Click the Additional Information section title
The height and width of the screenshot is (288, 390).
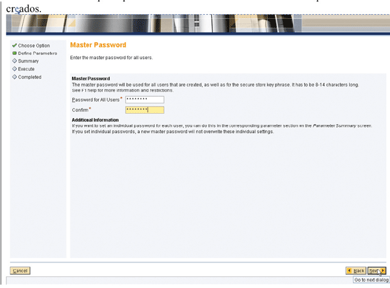95,120
